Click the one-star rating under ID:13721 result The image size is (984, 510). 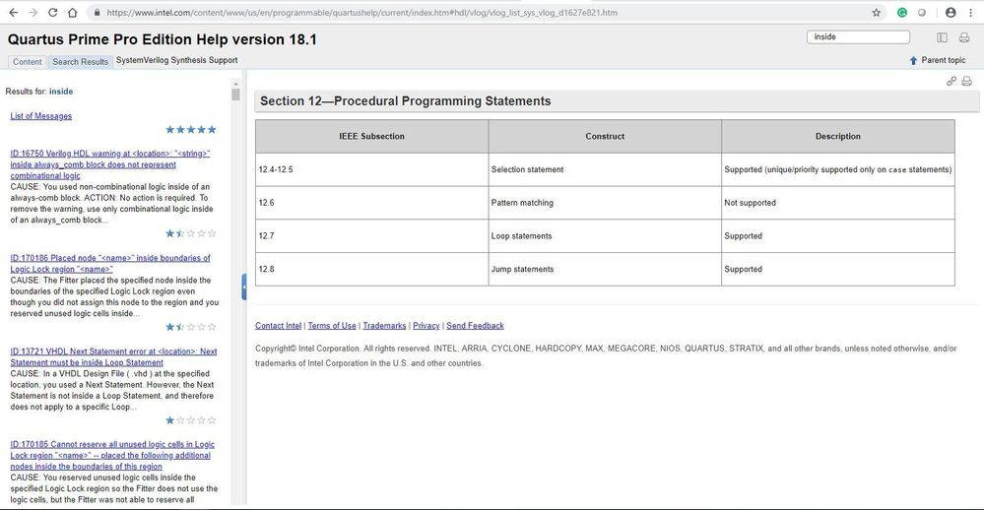tap(191, 420)
